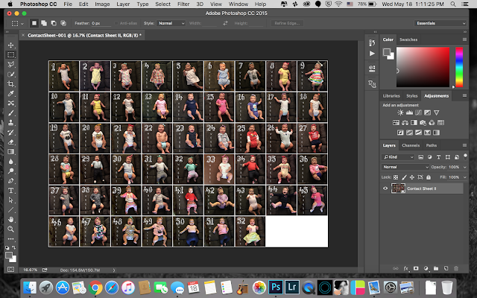Open Lightroom from the Dock
The height and width of the screenshot is (298, 477).
click(291, 286)
